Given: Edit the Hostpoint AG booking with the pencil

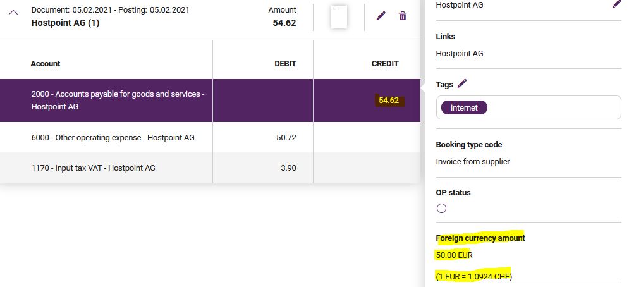Looking at the screenshot, I should click(381, 16).
